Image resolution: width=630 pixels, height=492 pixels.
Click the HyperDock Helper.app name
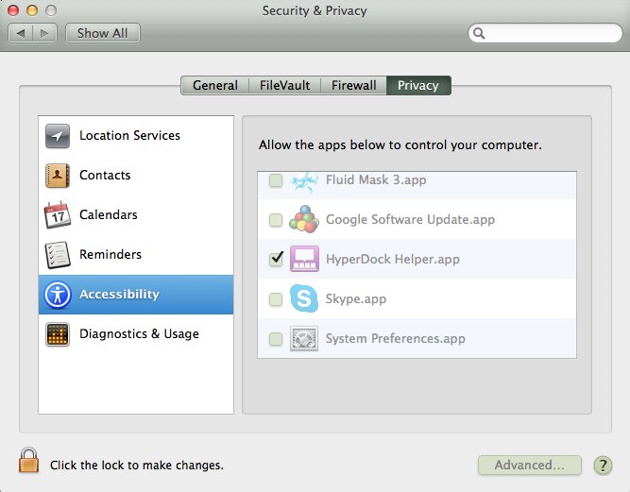[393, 259]
